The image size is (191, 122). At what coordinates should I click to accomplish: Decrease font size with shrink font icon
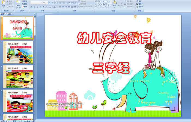52,2
